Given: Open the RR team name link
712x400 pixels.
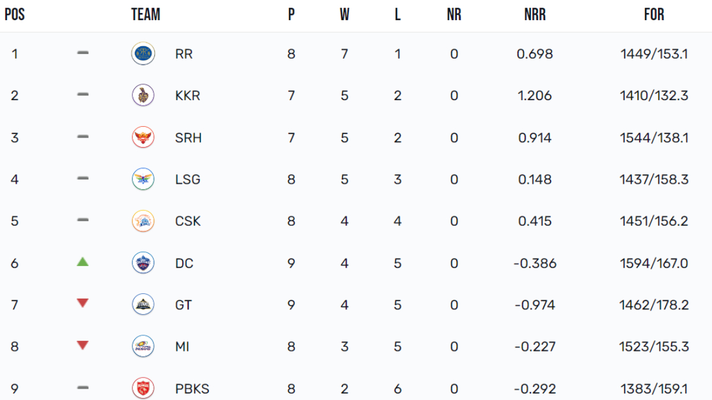Looking at the screenshot, I should [184, 54].
